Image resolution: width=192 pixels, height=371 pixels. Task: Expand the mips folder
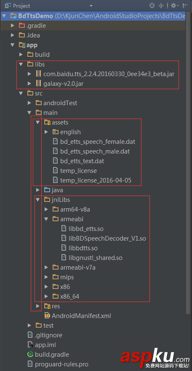46,277
